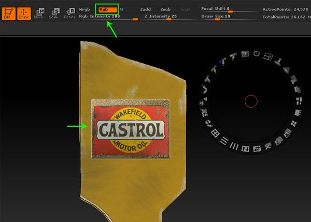Click the Spotlight Restore swirl-arrows icon
311x222 pixels.
208,123
